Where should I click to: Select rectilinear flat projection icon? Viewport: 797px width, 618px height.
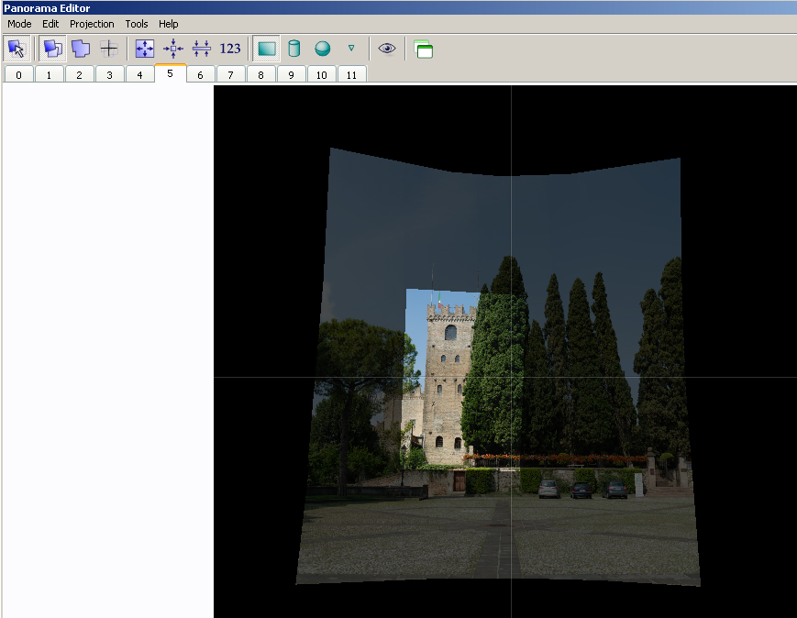266,49
